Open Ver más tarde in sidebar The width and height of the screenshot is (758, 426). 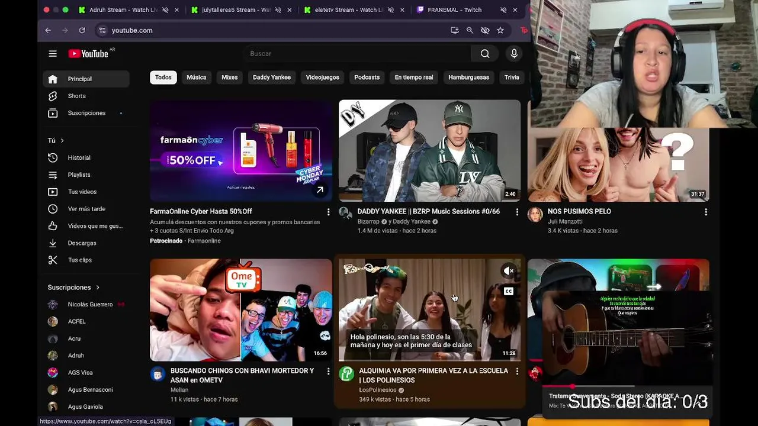point(86,209)
